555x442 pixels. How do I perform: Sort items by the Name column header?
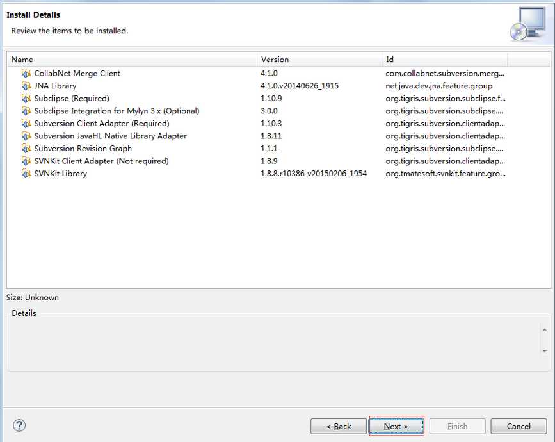pyautogui.click(x=133, y=60)
